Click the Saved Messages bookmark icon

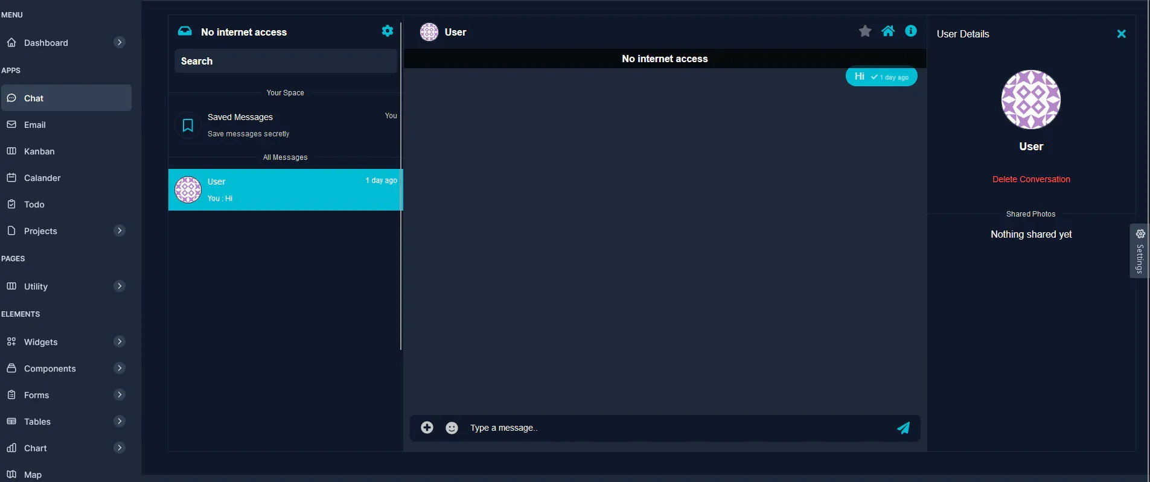[x=188, y=125]
